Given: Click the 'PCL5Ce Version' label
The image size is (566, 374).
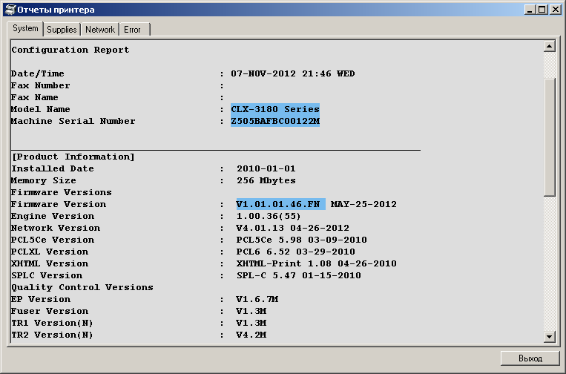Looking at the screenshot, I should coord(53,240).
